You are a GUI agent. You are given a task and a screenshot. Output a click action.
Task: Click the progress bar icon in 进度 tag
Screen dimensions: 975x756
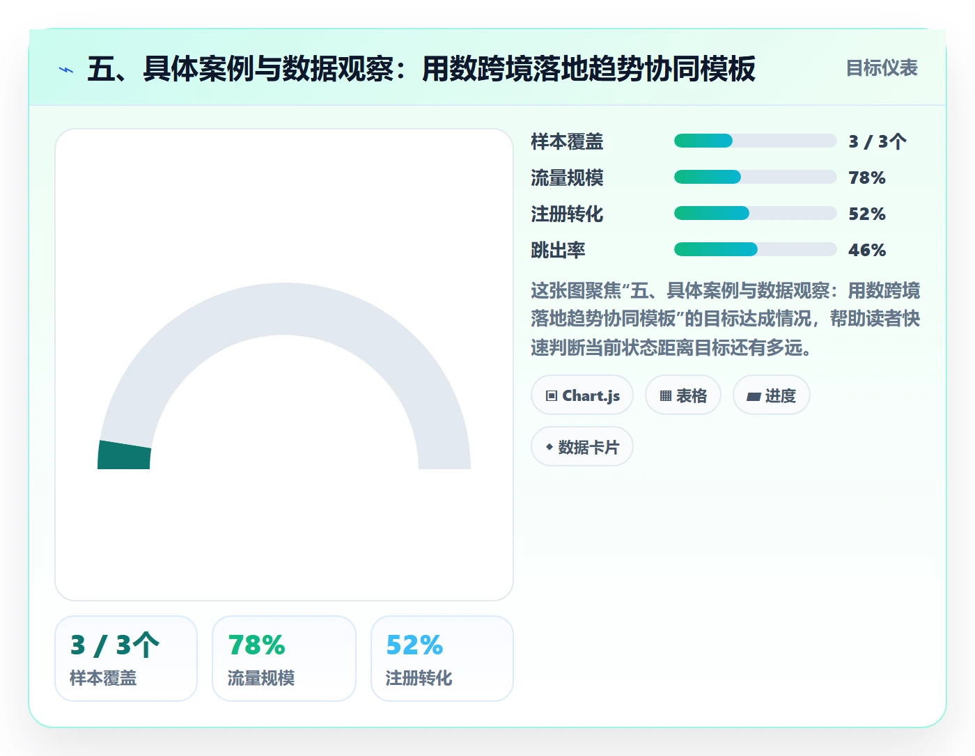tap(754, 397)
